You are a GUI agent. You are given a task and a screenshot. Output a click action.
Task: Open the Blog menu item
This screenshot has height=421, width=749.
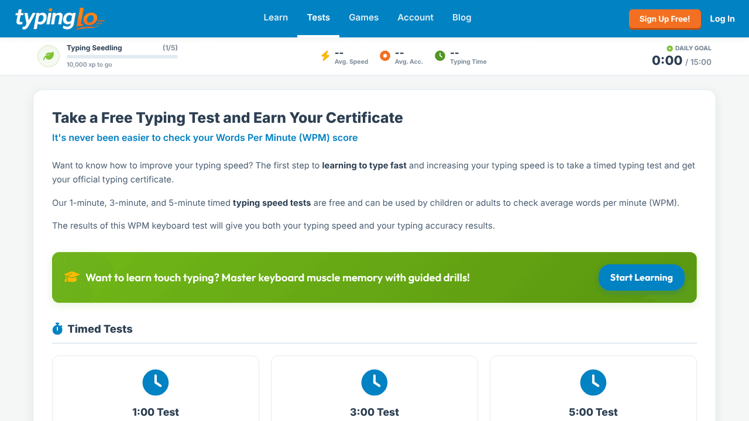[x=462, y=18]
